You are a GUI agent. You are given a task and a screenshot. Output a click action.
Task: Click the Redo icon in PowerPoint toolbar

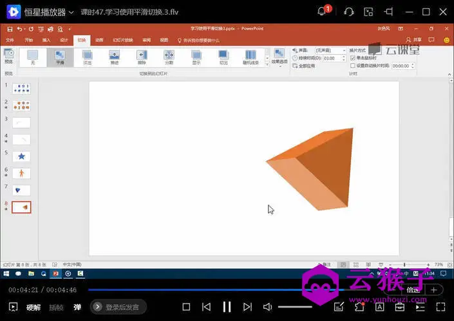tap(31, 29)
